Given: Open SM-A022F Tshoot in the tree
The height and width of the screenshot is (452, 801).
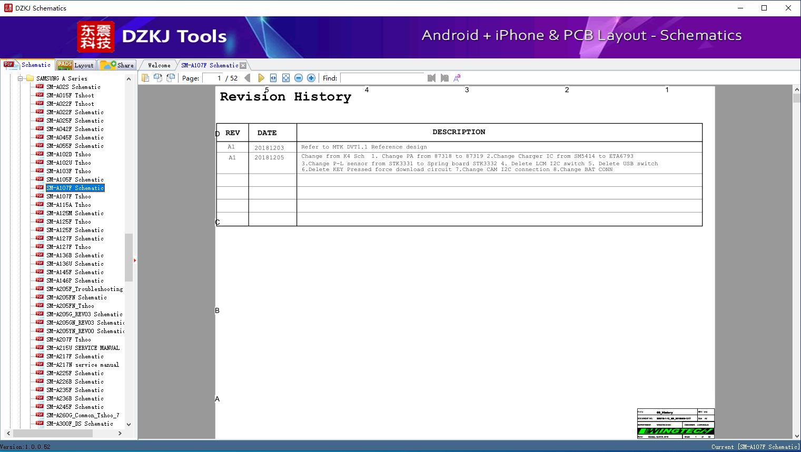Looking at the screenshot, I should click(x=70, y=104).
